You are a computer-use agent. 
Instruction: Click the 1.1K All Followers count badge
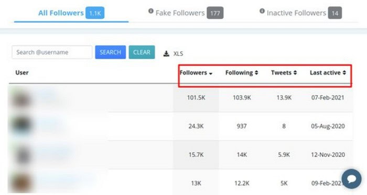tap(95, 13)
